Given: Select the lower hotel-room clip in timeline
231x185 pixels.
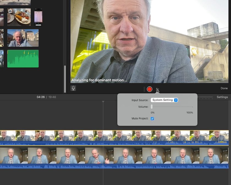Looking at the screenshot, I should click(114, 158).
